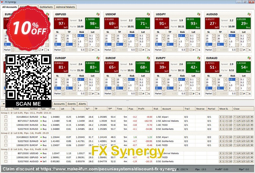The height and width of the screenshot is (173, 255).
Task: Click the scrollbar thumb in AUDUSD Lot list
Action: coord(249,39)
